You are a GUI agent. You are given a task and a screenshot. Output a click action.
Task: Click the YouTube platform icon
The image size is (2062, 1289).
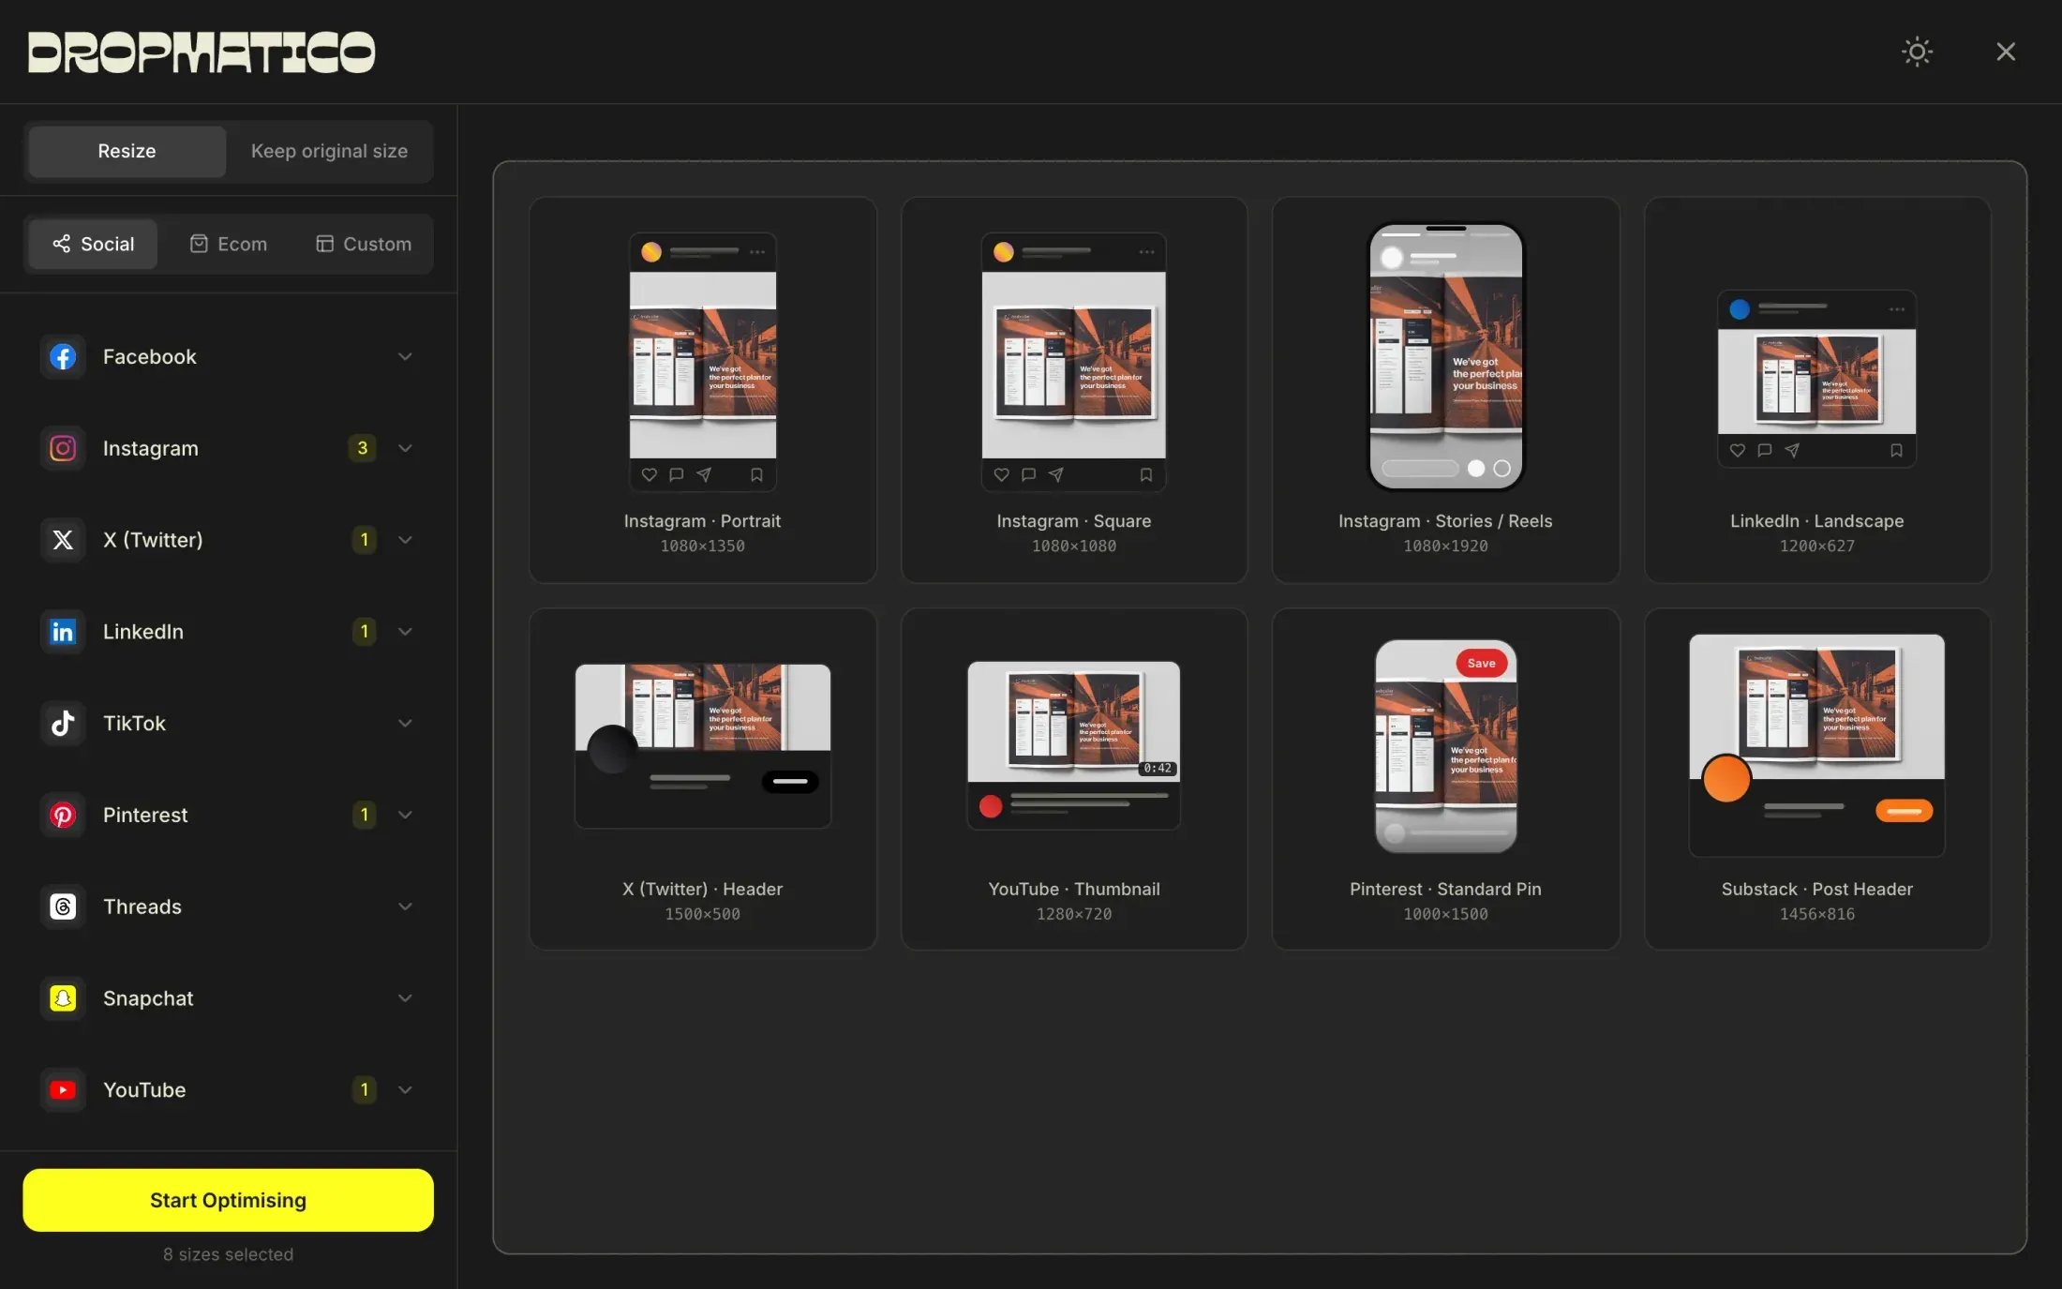(x=63, y=1090)
